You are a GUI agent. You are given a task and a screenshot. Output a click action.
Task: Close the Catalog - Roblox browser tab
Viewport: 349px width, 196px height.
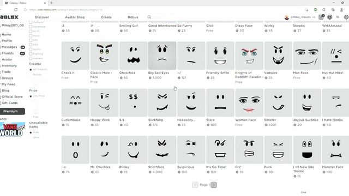coord(45,3)
